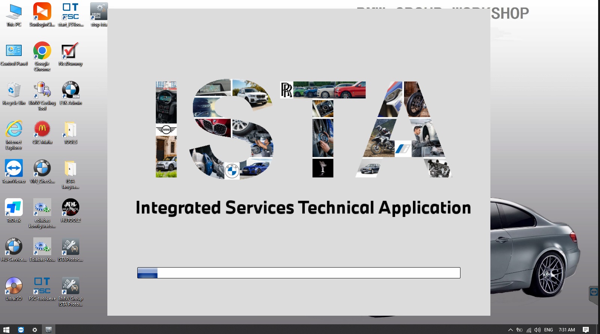Click the volume speaker tray icon
The height and width of the screenshot is (334, 600).
(538, 330)
